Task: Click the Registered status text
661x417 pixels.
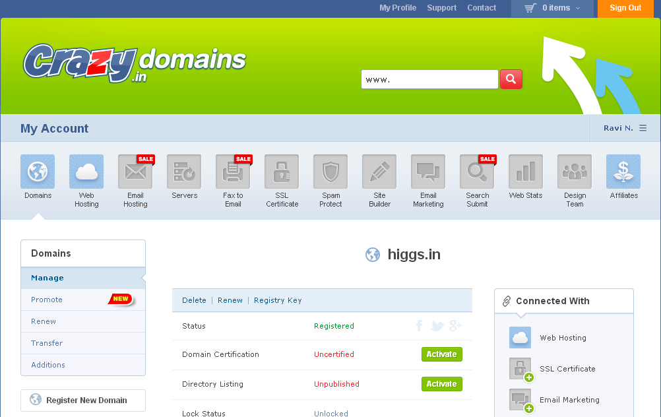Action: point(334,326)
